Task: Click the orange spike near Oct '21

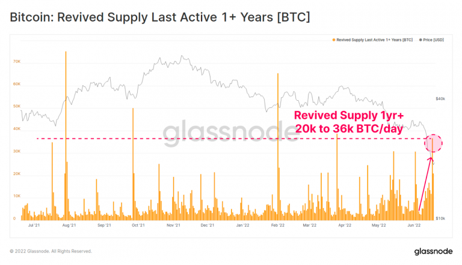Action: pyautogui.click(x=133, y=164)
